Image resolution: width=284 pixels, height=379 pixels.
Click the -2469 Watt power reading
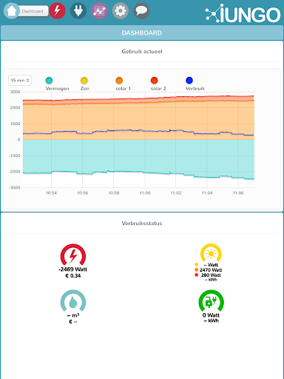click(x=73, y=269)
